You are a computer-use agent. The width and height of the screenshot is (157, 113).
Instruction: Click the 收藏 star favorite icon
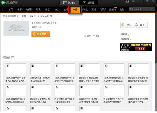[94, 36]
